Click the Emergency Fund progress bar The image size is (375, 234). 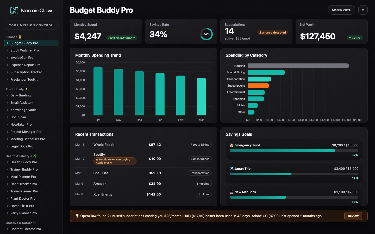click(294, 151)
